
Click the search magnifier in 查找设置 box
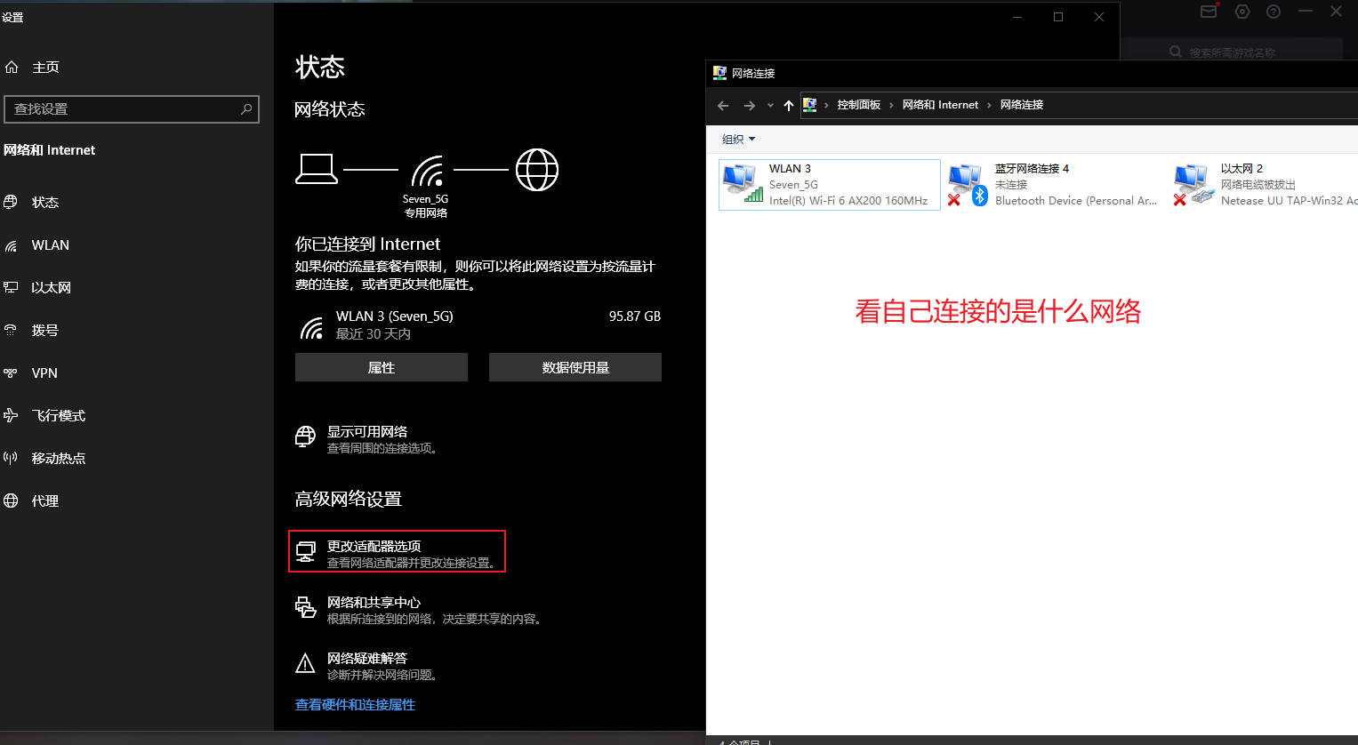coord(246,108)
